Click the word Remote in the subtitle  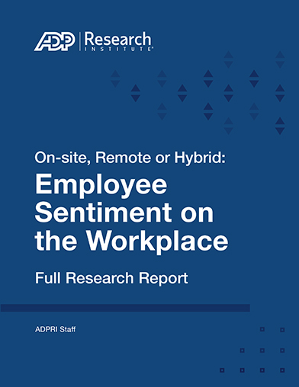[123, 158]
